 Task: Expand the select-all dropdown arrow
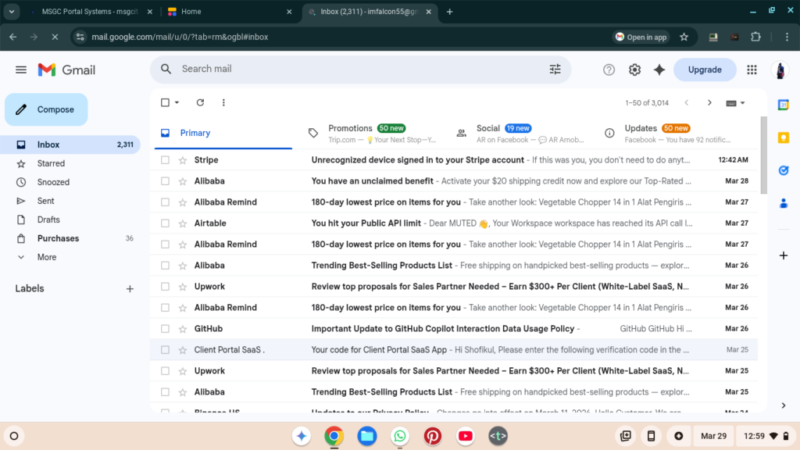click(x=177, y=102)
